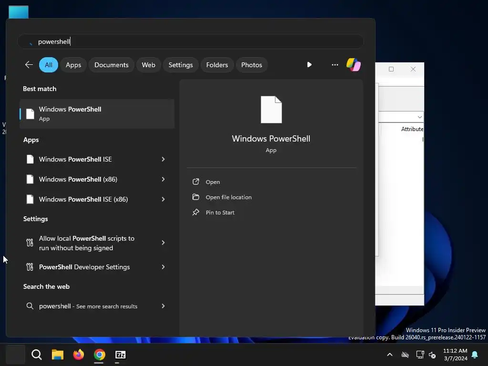Screen dimensions: 488x366
Task: Click the desktop icon at top-left corner
Action: 19,12
